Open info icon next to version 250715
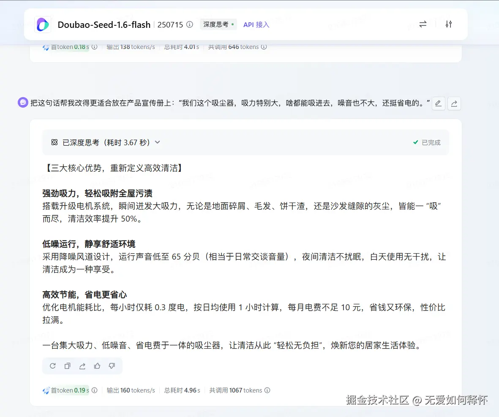499x417 pixels. (190, 24)
